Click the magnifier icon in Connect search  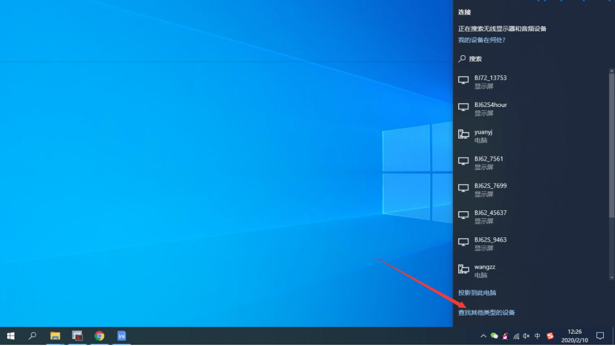coord(462,59)
